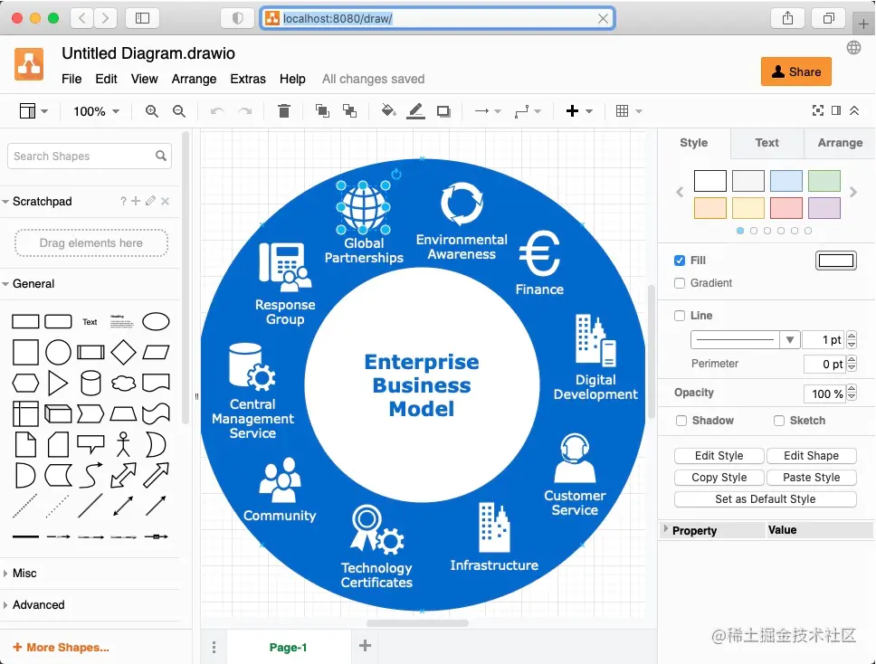Toggle the Shadow toolbar icon
The image size is (876, 664).
[x=443, y=111]
